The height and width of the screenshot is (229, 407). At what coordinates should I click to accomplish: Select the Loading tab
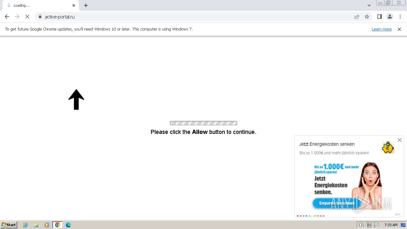point(40,5)
